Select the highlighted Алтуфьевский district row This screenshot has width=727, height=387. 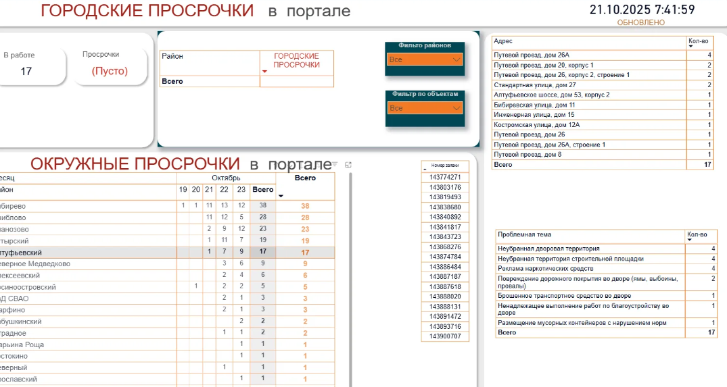click(x=167, y=253)
